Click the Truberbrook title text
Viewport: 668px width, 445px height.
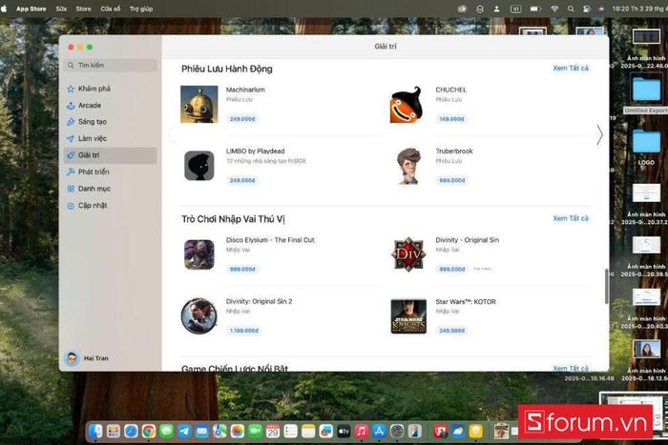454,151
